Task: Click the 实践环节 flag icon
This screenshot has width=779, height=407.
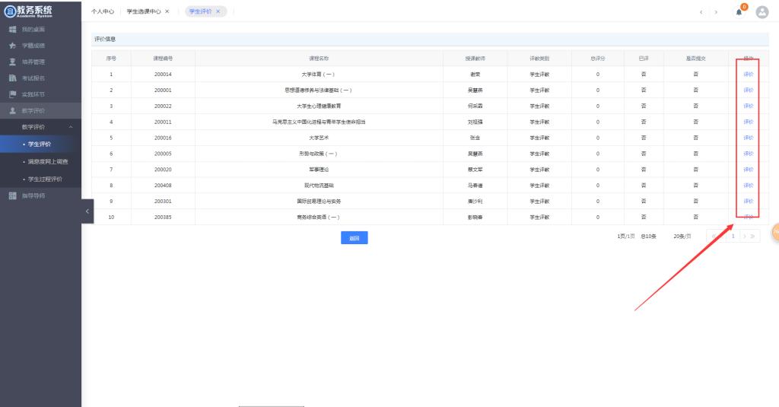Action: pos(12,94)
